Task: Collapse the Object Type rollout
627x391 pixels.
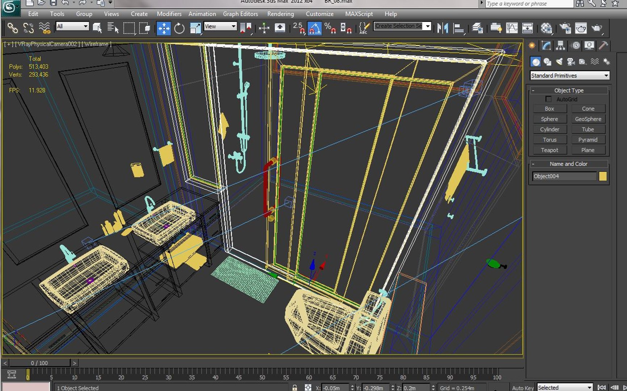Action: pos(569,90)
